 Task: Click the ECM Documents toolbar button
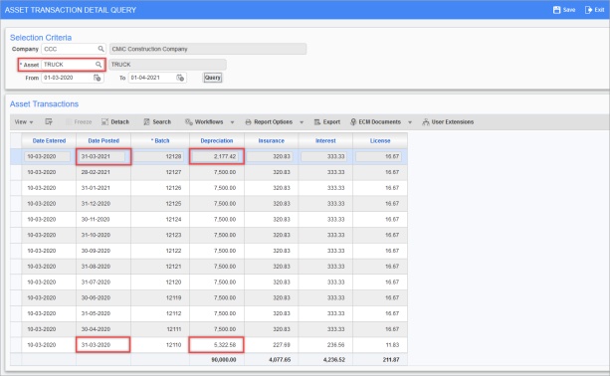pos(375,121)
